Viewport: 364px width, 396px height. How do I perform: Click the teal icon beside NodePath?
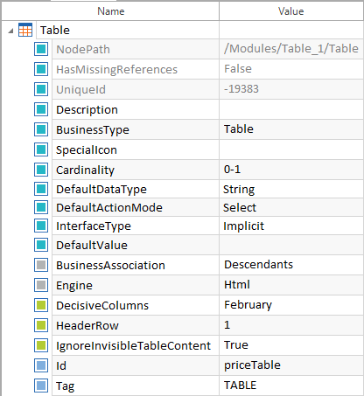[41, 49]
